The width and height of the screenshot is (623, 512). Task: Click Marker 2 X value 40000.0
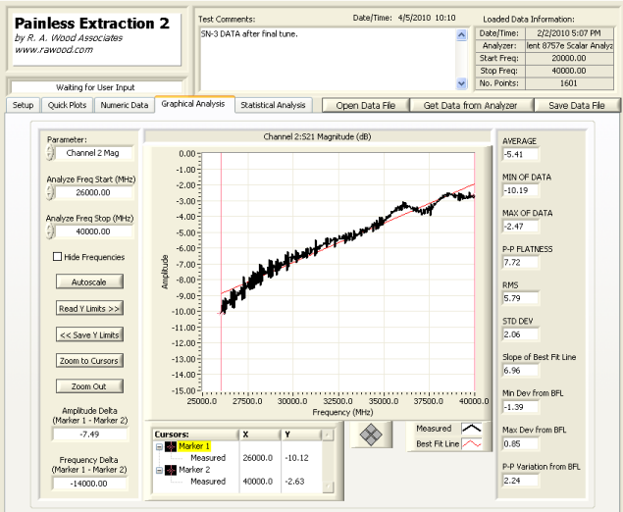(258, 482)
